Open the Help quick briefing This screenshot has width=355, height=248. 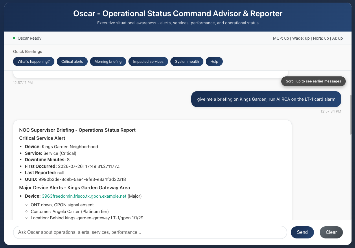coord(214,62)
